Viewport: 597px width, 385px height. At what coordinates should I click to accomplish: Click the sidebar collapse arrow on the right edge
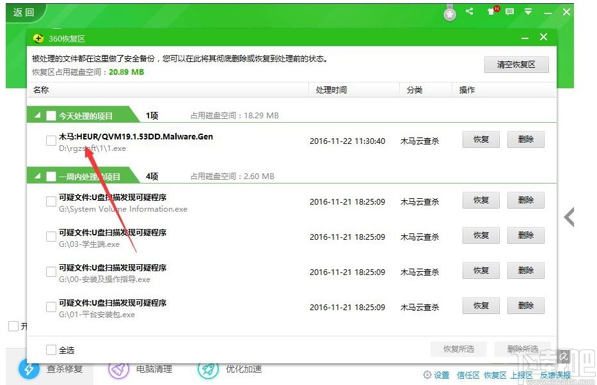568,217
